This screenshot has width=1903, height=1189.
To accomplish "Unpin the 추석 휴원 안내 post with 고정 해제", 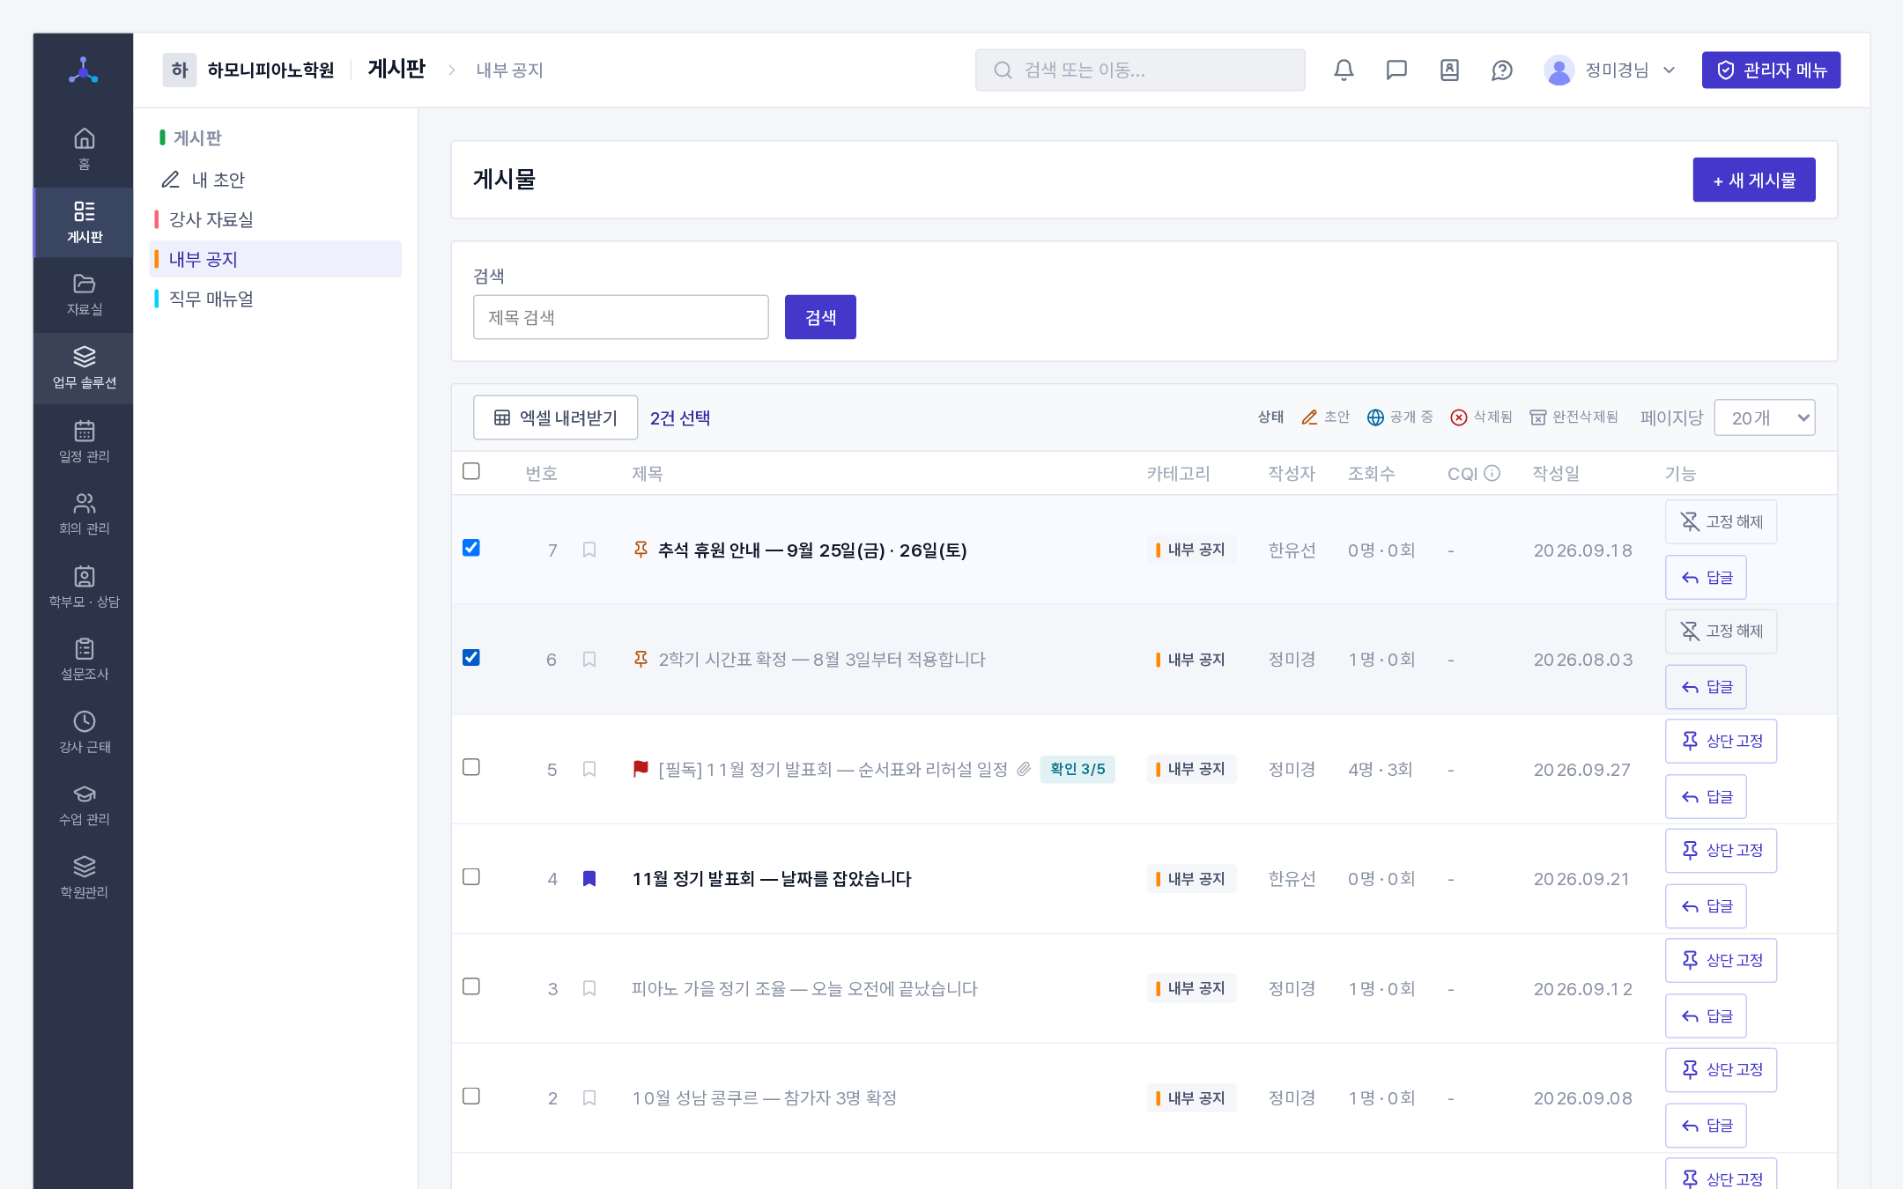I will click(1721, 522).
